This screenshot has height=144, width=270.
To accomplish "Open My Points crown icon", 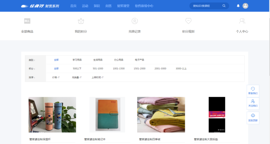I will [81, 21].
